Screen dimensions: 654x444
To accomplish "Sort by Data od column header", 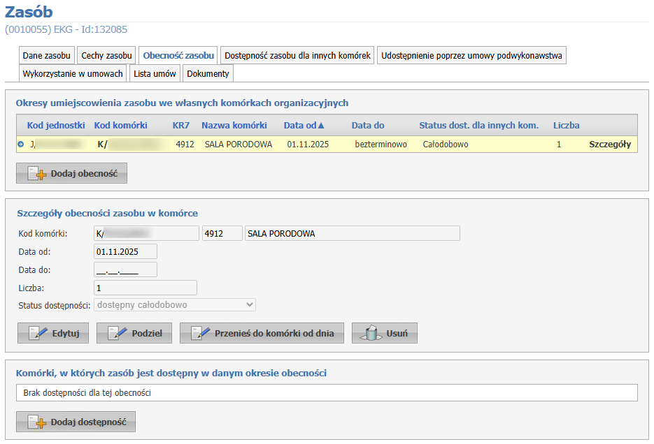I will click(x=304, y=126).
